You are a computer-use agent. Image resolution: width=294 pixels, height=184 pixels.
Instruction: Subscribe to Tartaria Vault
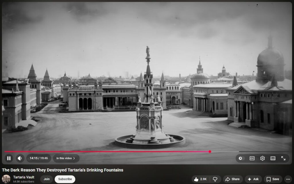coord(65,179)
